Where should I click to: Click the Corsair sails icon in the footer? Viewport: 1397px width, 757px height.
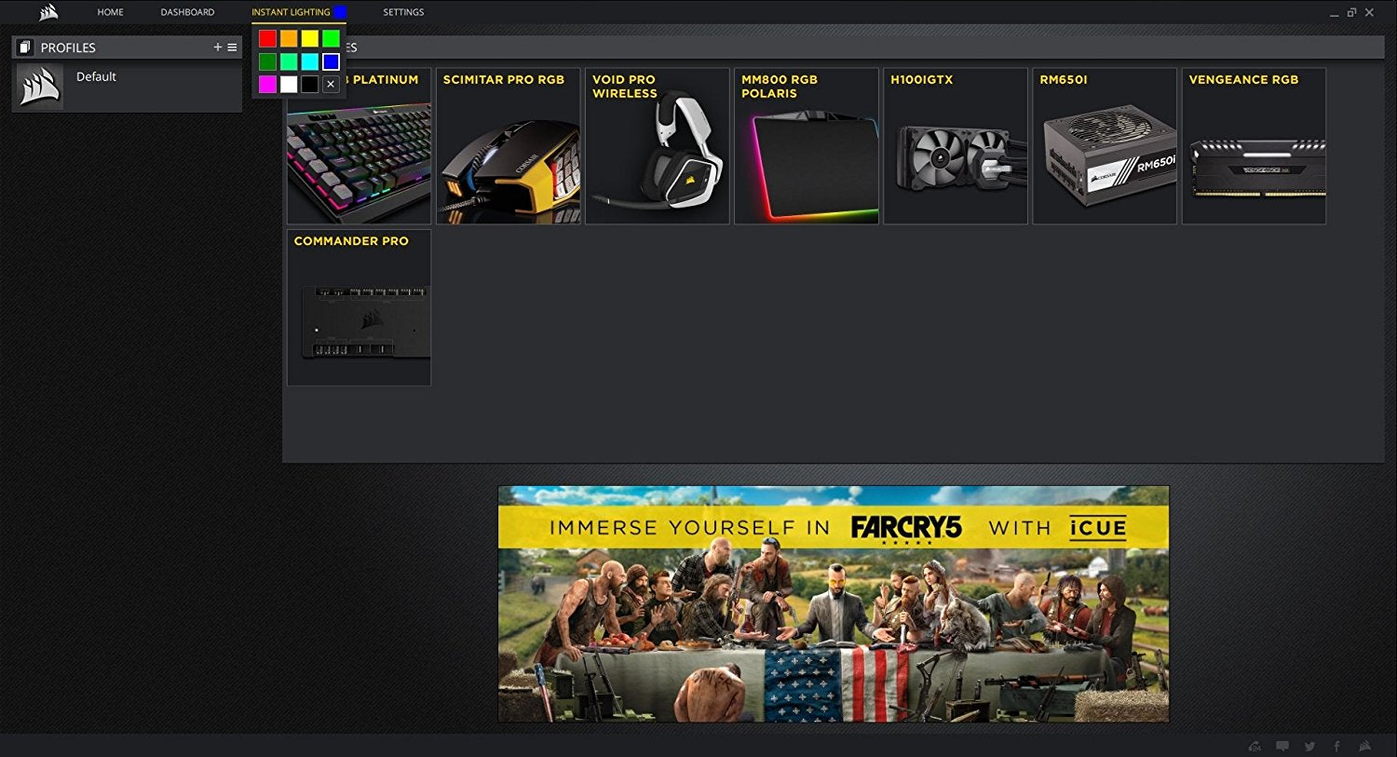(1364, 746)
